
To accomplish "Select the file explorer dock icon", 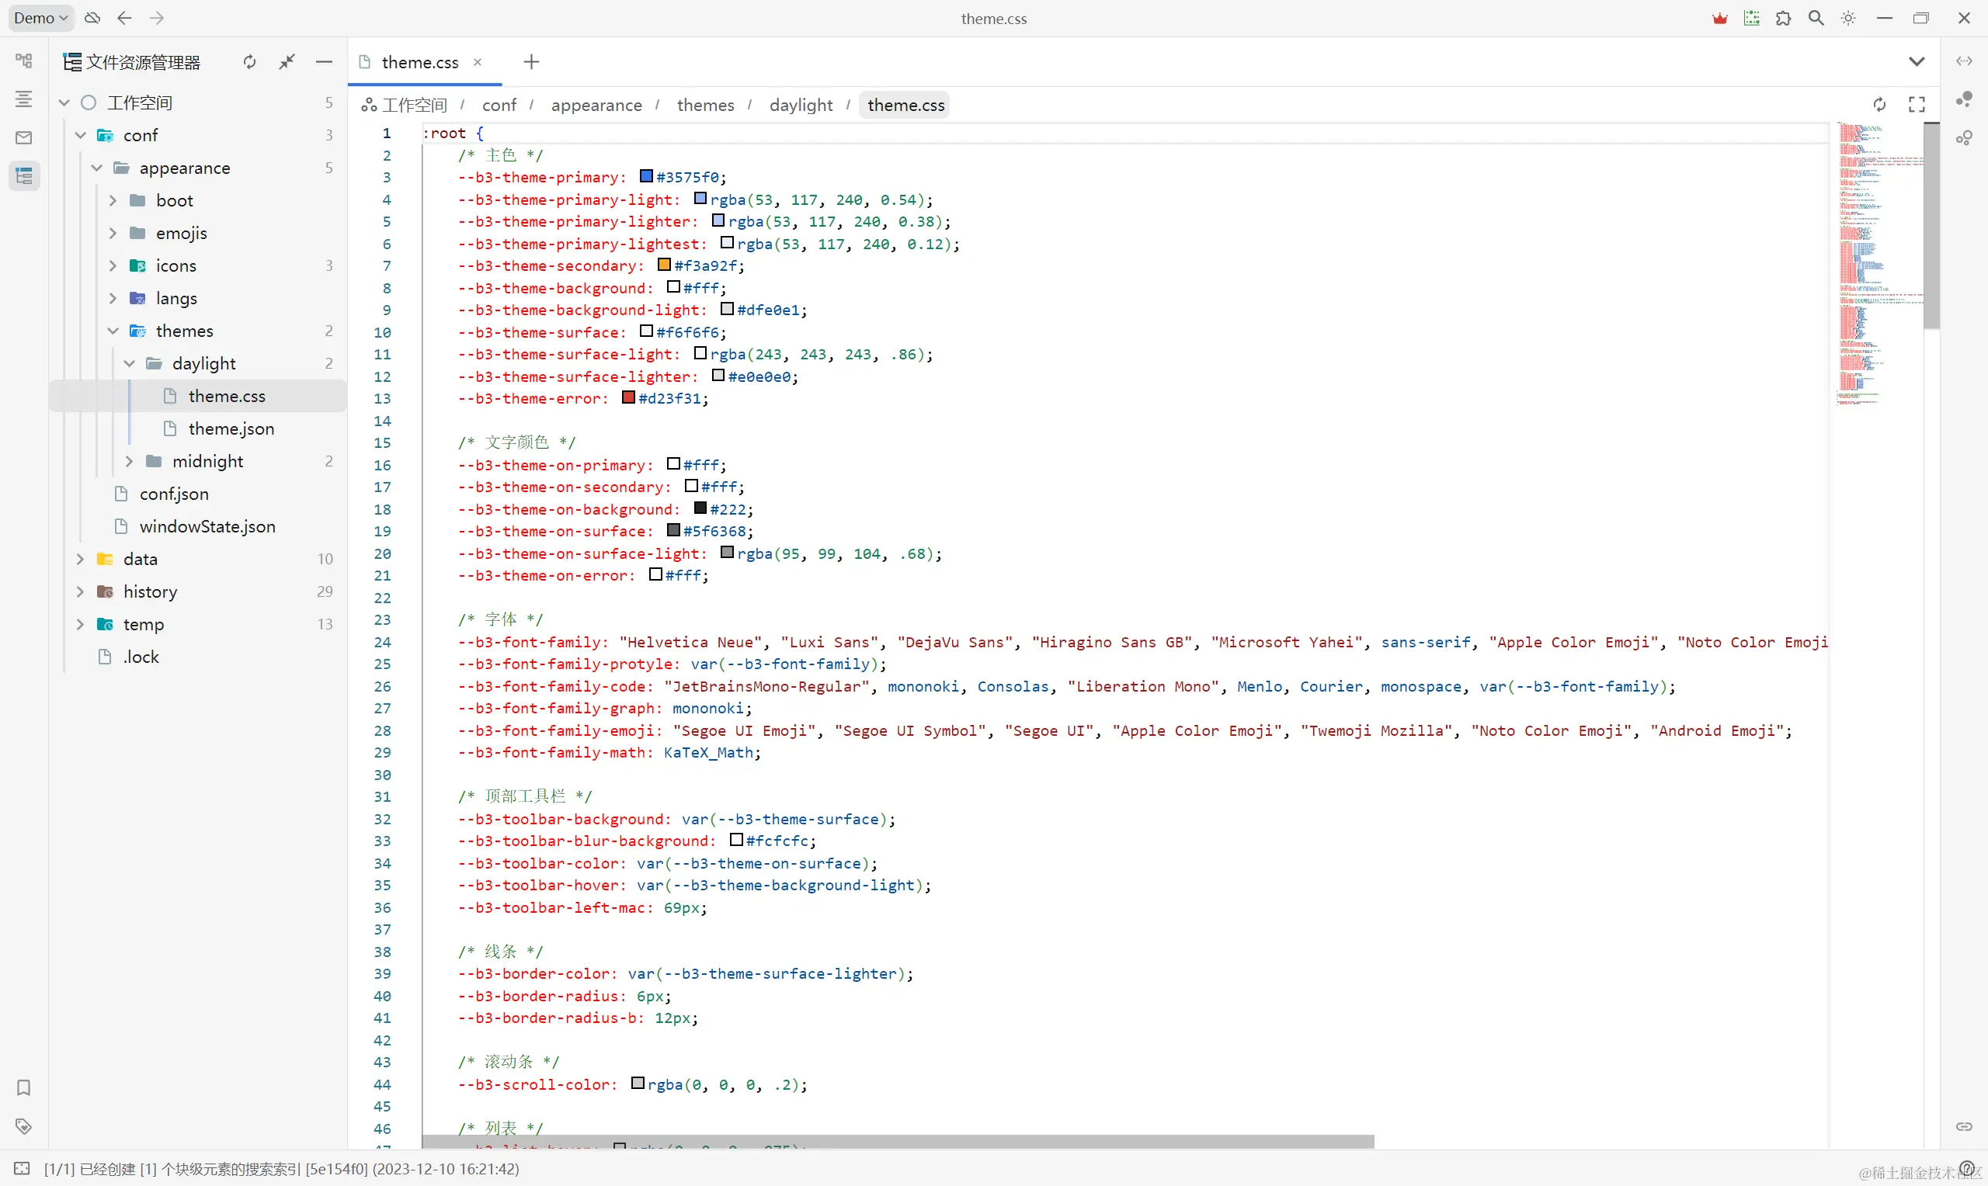I will point(24,176).
